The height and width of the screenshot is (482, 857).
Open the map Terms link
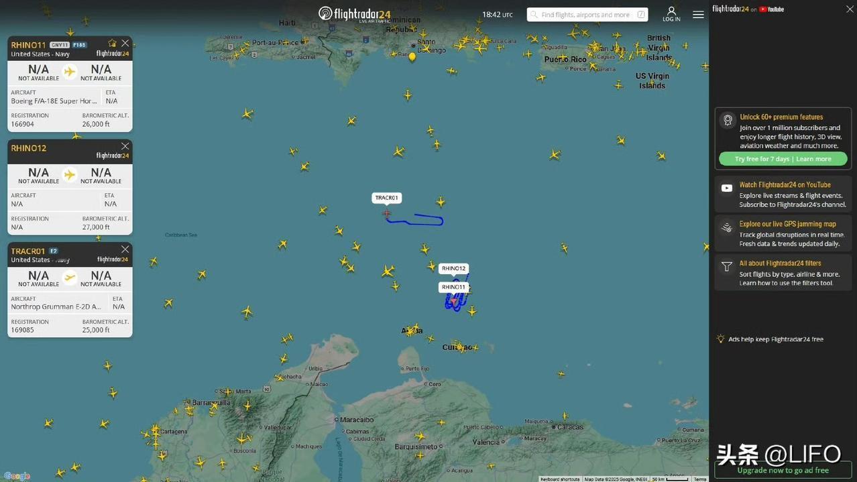[700, 479]
